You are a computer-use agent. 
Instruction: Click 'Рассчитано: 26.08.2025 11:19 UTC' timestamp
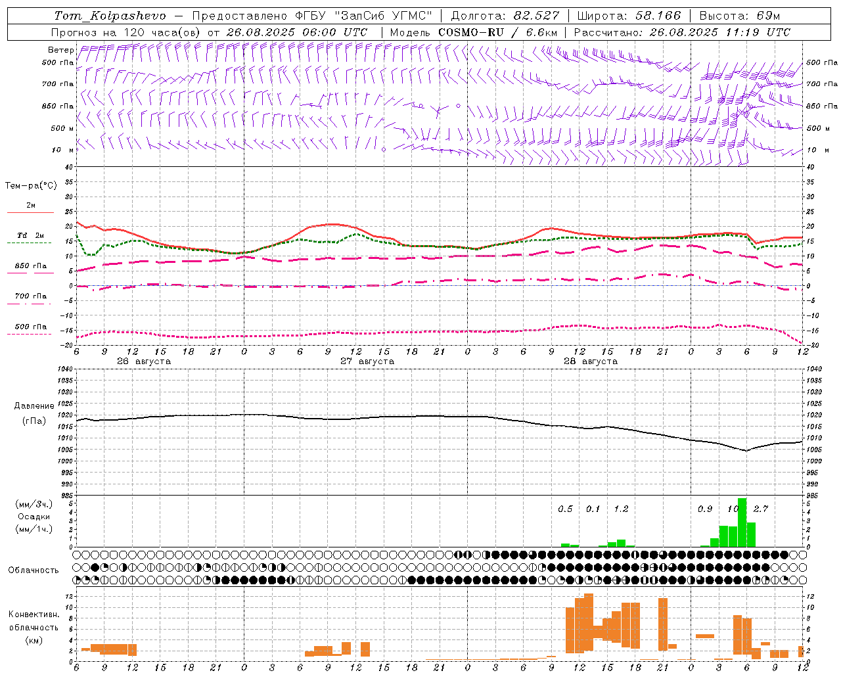pos(682,32)
